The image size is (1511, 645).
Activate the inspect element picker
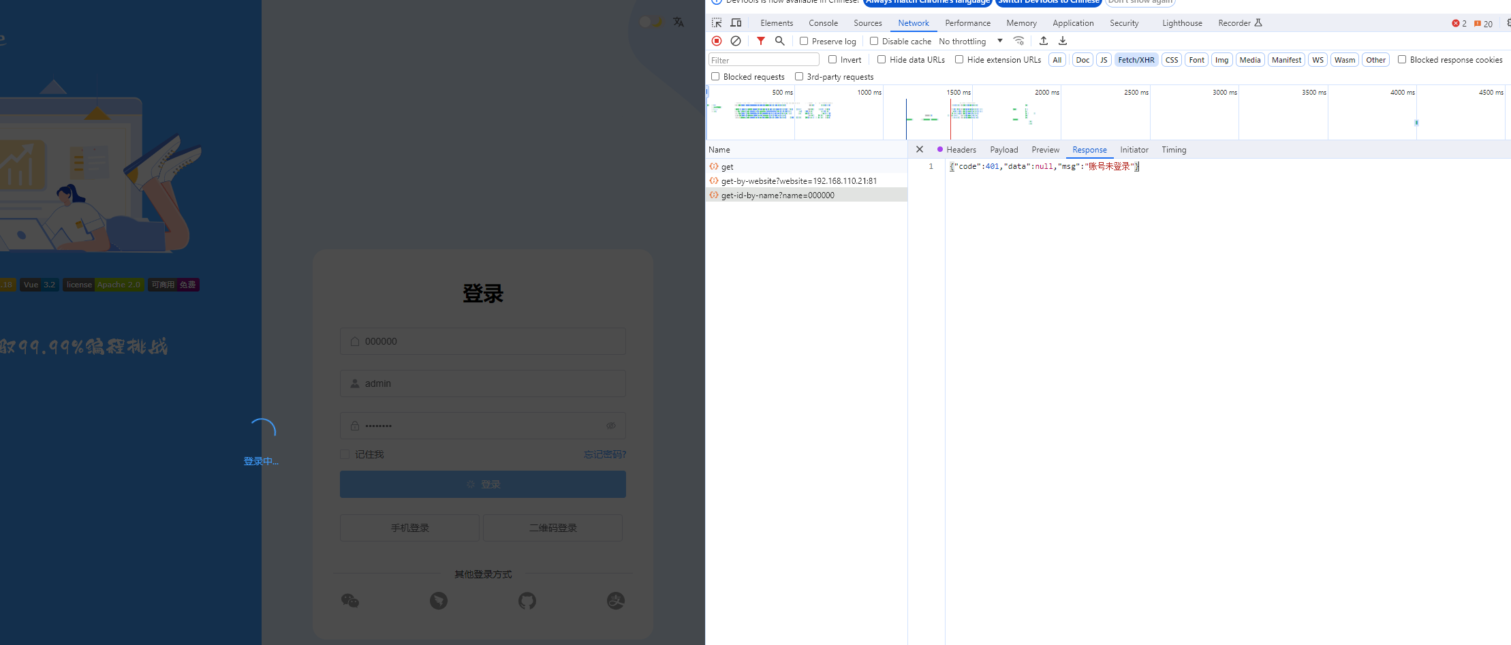[717, 23]
